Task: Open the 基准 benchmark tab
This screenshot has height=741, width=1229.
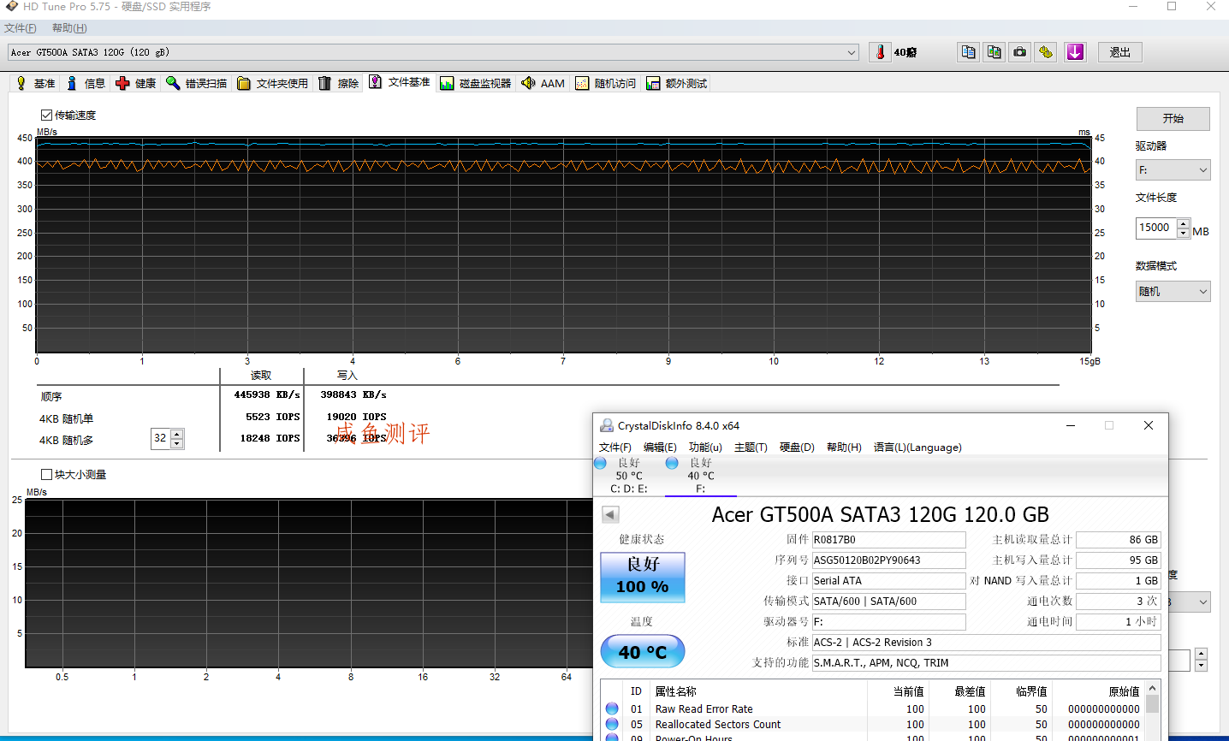Action: 35,83
